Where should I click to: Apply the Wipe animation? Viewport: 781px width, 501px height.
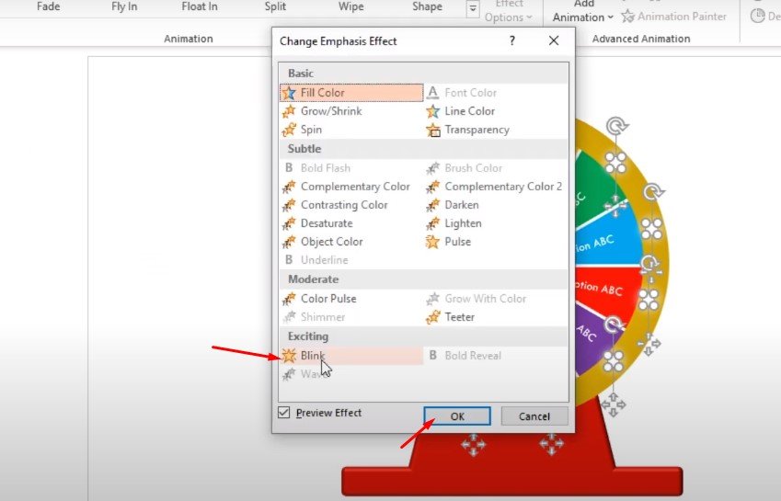click(x=350, y=6)
